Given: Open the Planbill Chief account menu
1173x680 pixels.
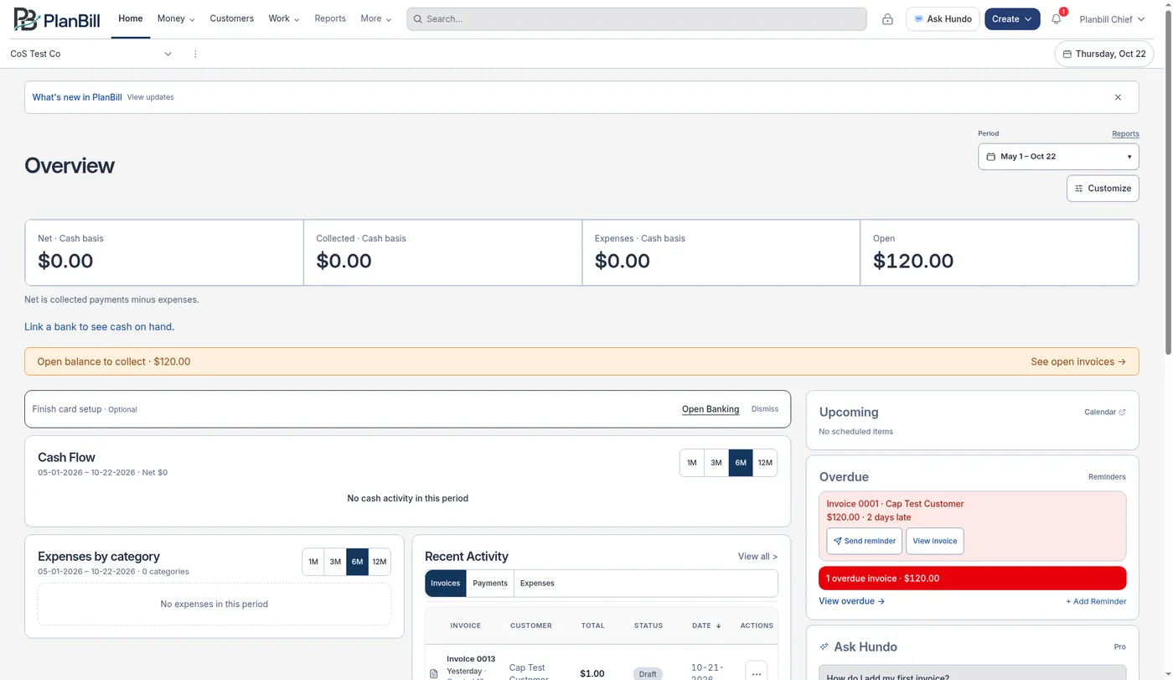Looking at the screenshot, I should click(1112, 19).
